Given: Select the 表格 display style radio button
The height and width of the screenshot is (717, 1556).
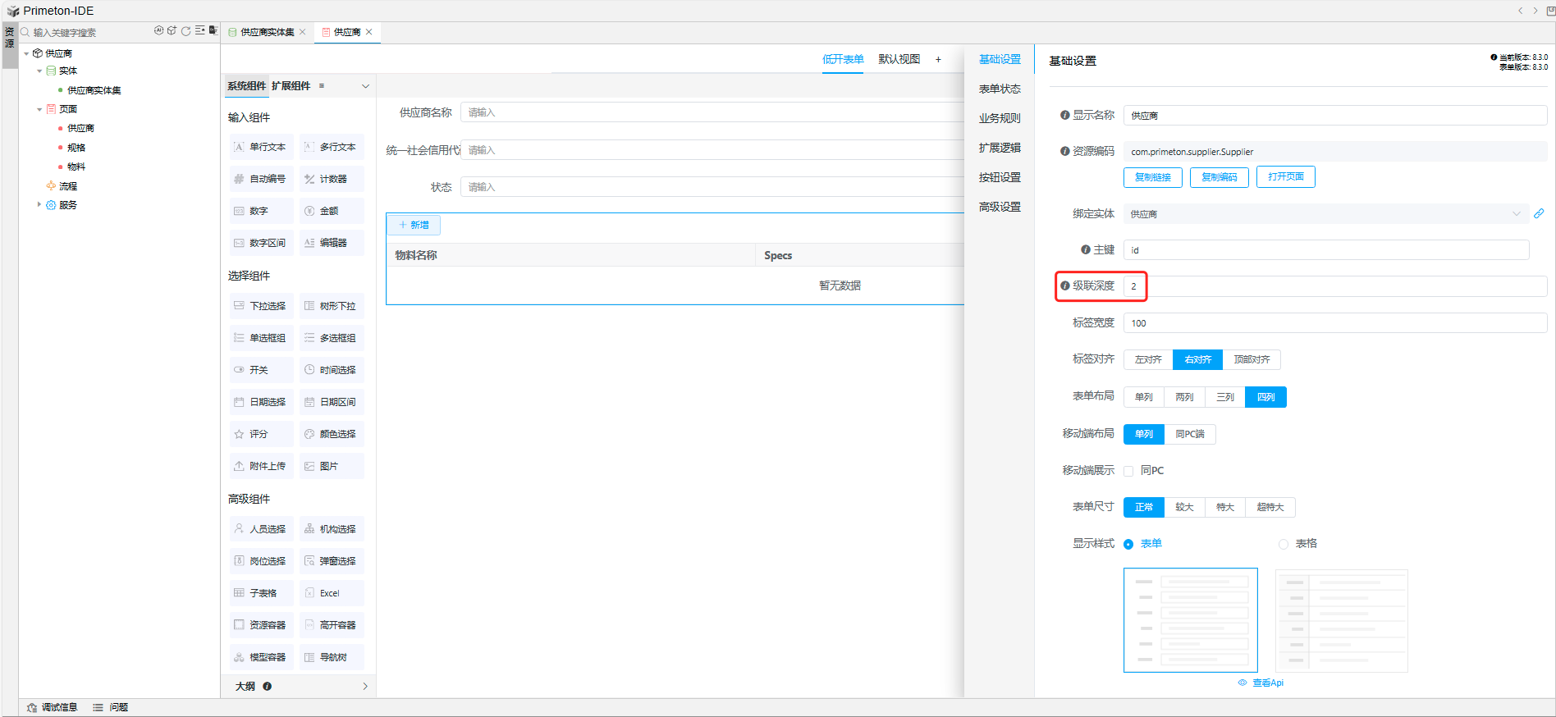Looking at the screenshot, I should coord(1284,544).
